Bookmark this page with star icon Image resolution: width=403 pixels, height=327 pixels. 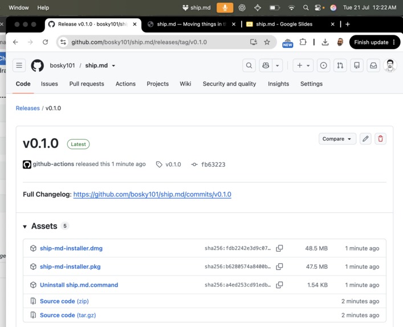[267, 42]
